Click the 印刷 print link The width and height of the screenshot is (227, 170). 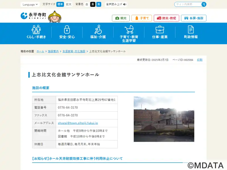coord(200,60)
